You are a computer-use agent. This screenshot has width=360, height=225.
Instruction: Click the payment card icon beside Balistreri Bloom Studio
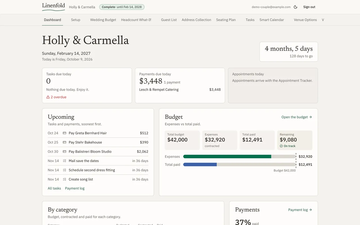64,152
